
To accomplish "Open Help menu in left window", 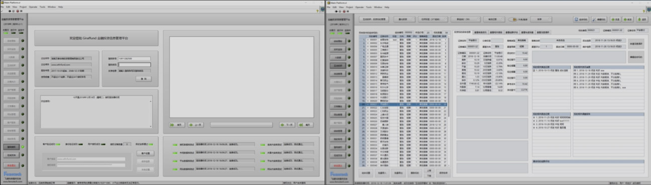I will pos(60,7).
